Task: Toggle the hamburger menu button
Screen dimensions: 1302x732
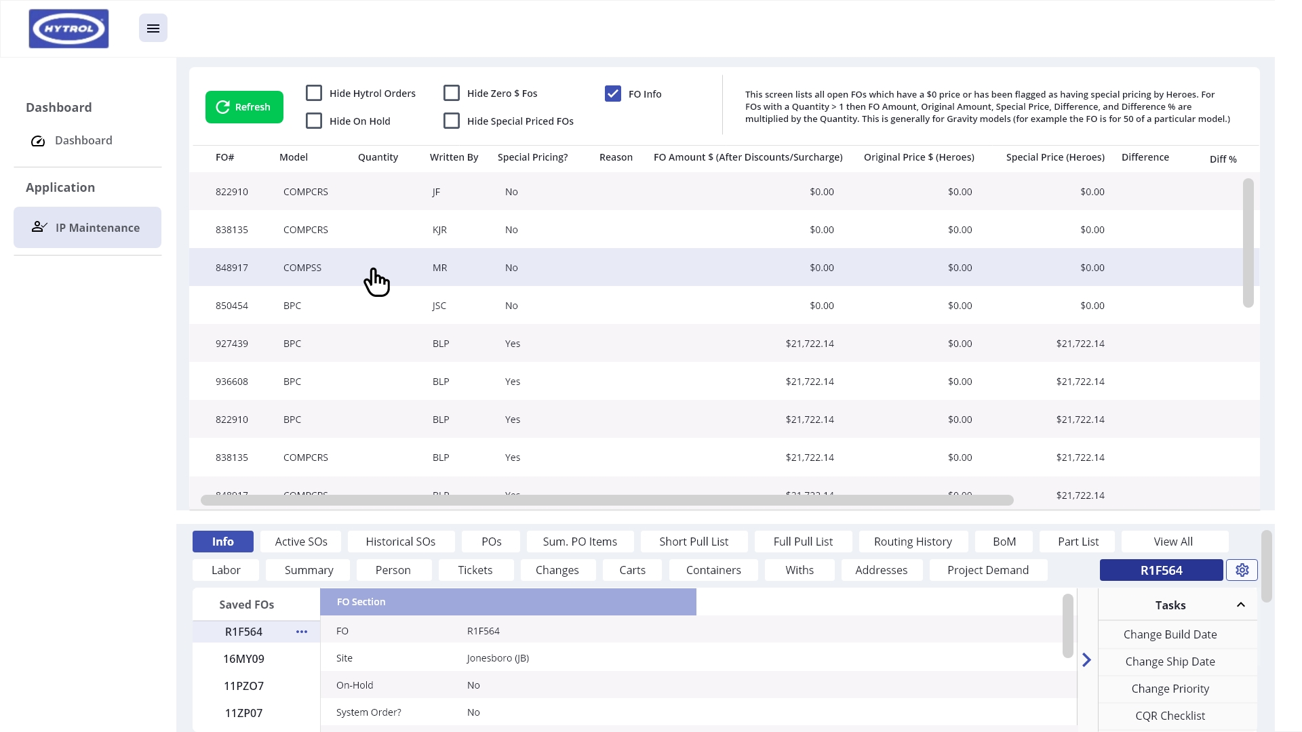Action: (153, 28)
